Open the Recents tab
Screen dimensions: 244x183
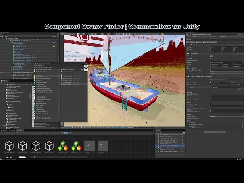pos(158,130)
